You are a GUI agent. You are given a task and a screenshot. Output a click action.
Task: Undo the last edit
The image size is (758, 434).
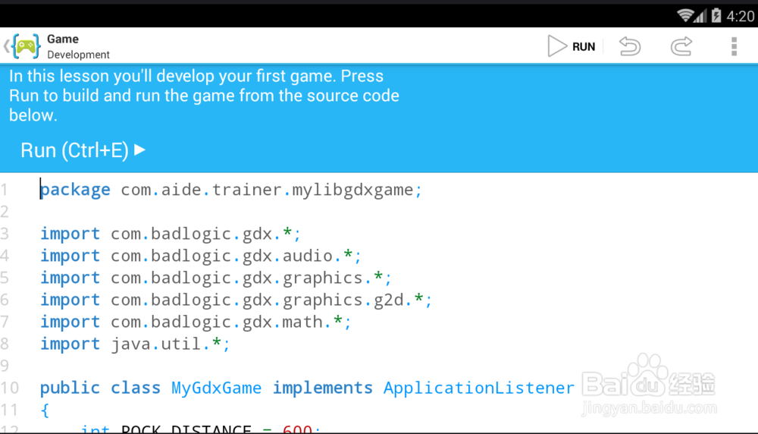[x=629, y=46]
